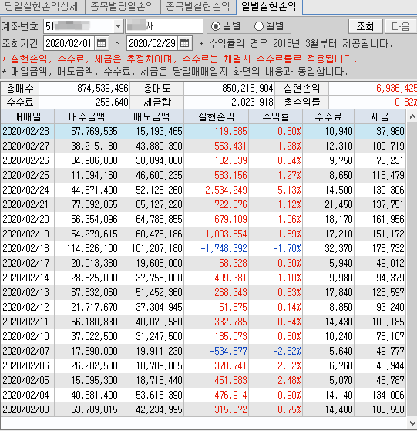Open the end date calendar picker
Image resolution: width=417 pixels, height=431 pixels.
(x=184, y=43)
